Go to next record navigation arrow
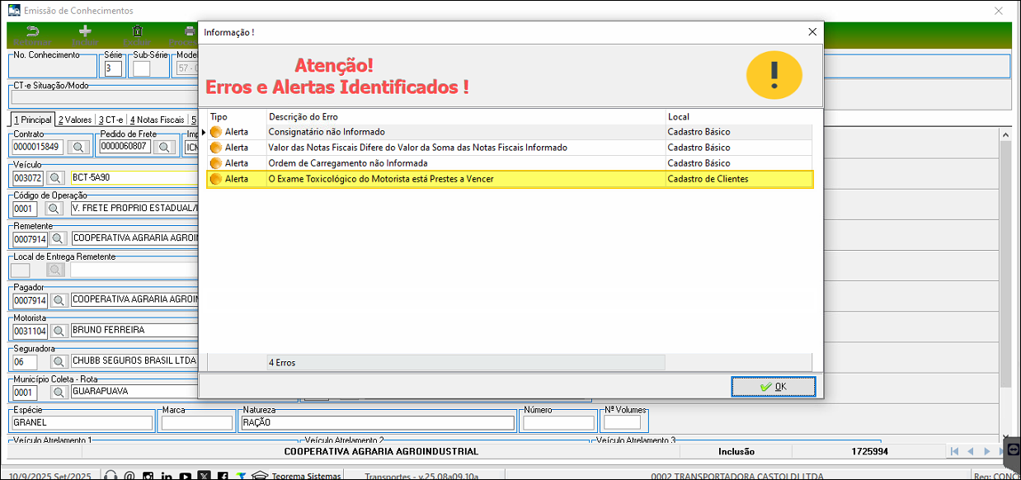The image size is (1021, 480). [987, 452]
